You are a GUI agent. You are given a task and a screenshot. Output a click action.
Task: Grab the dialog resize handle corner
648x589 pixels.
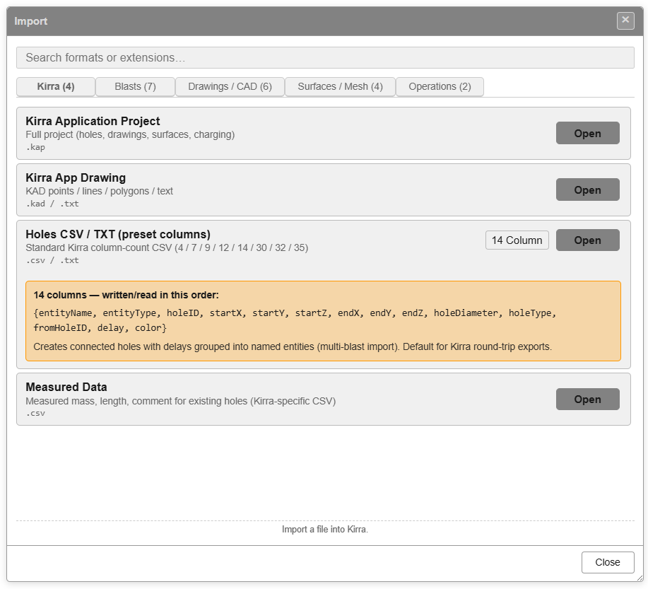click(640, 578)
